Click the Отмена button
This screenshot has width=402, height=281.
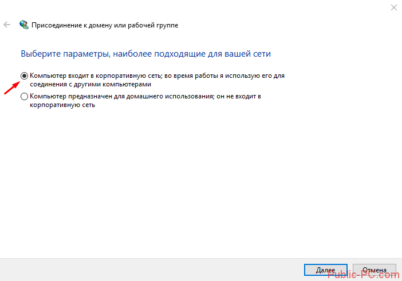pos(375,270)
